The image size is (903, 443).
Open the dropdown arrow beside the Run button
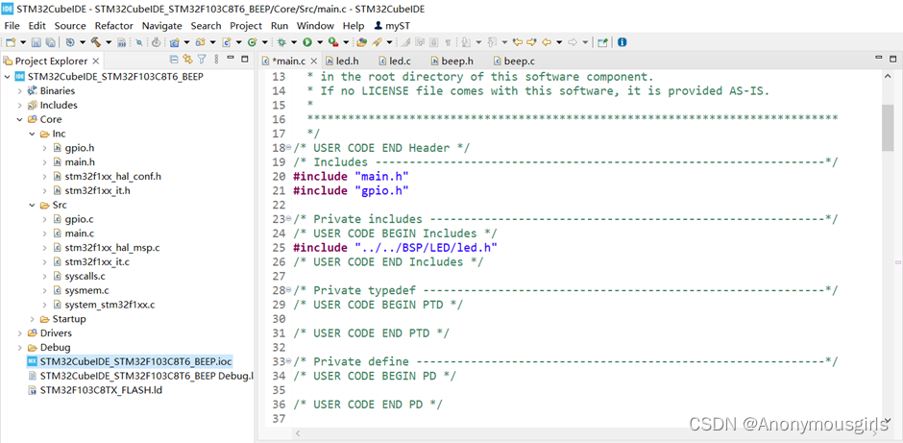320,42
